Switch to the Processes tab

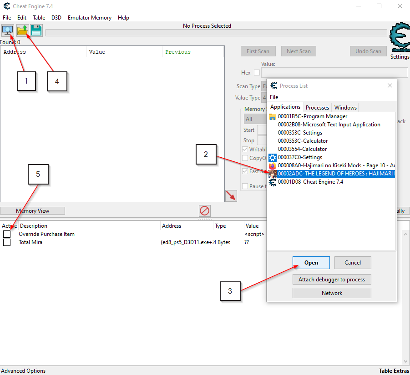pos(317,108)
